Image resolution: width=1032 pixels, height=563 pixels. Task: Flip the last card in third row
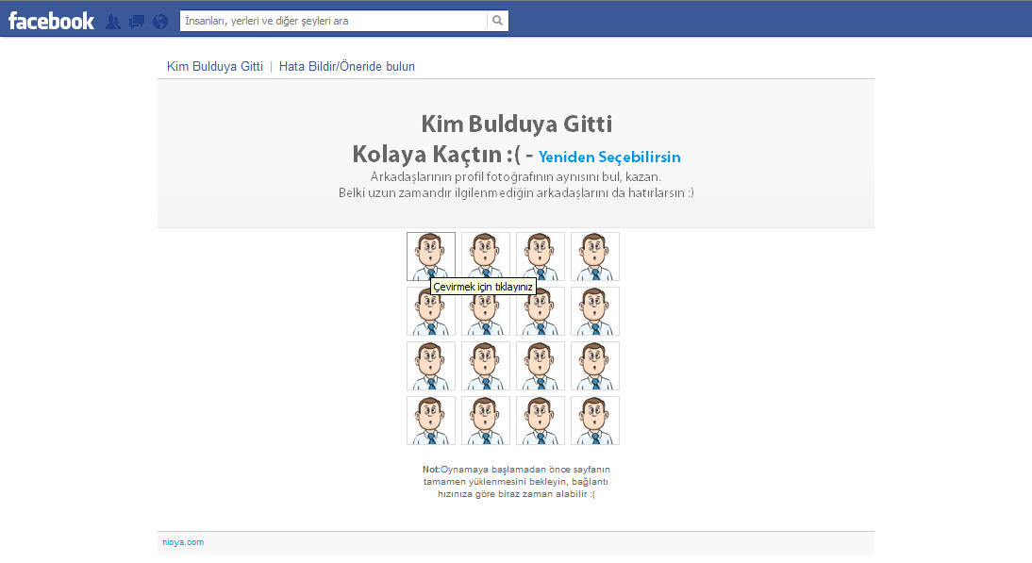click(595, 366)
